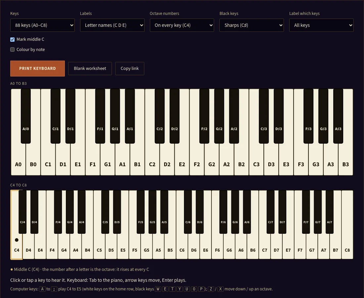Play the A♯2 black key
This screenshot has height=298, width=364.
coord(234,116)
